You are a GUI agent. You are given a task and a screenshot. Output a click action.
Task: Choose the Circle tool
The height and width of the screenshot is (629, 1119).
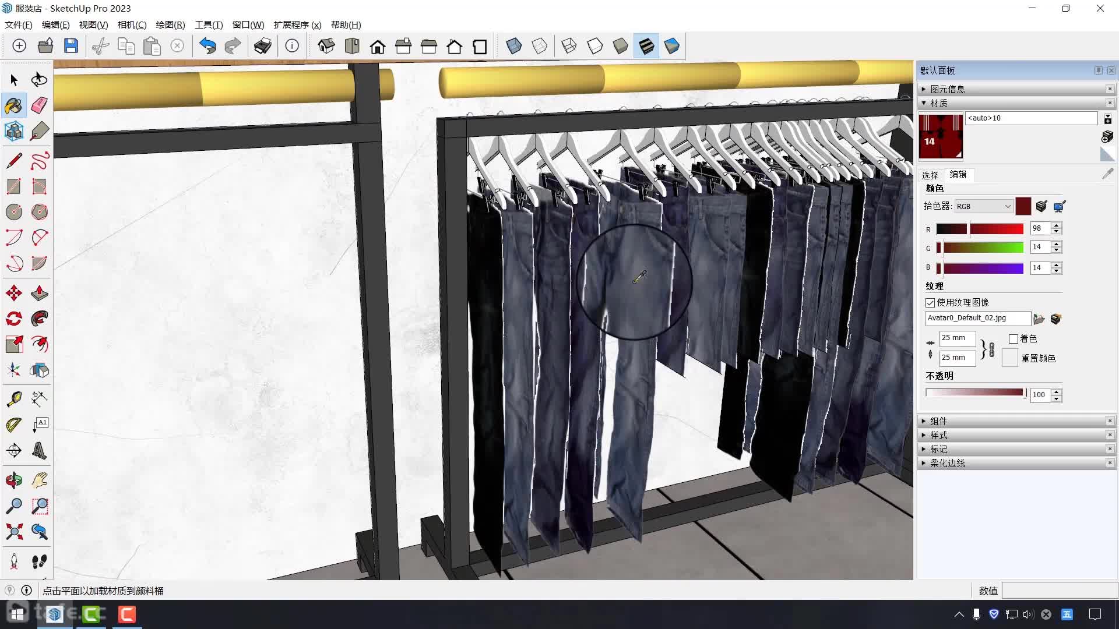14,212
